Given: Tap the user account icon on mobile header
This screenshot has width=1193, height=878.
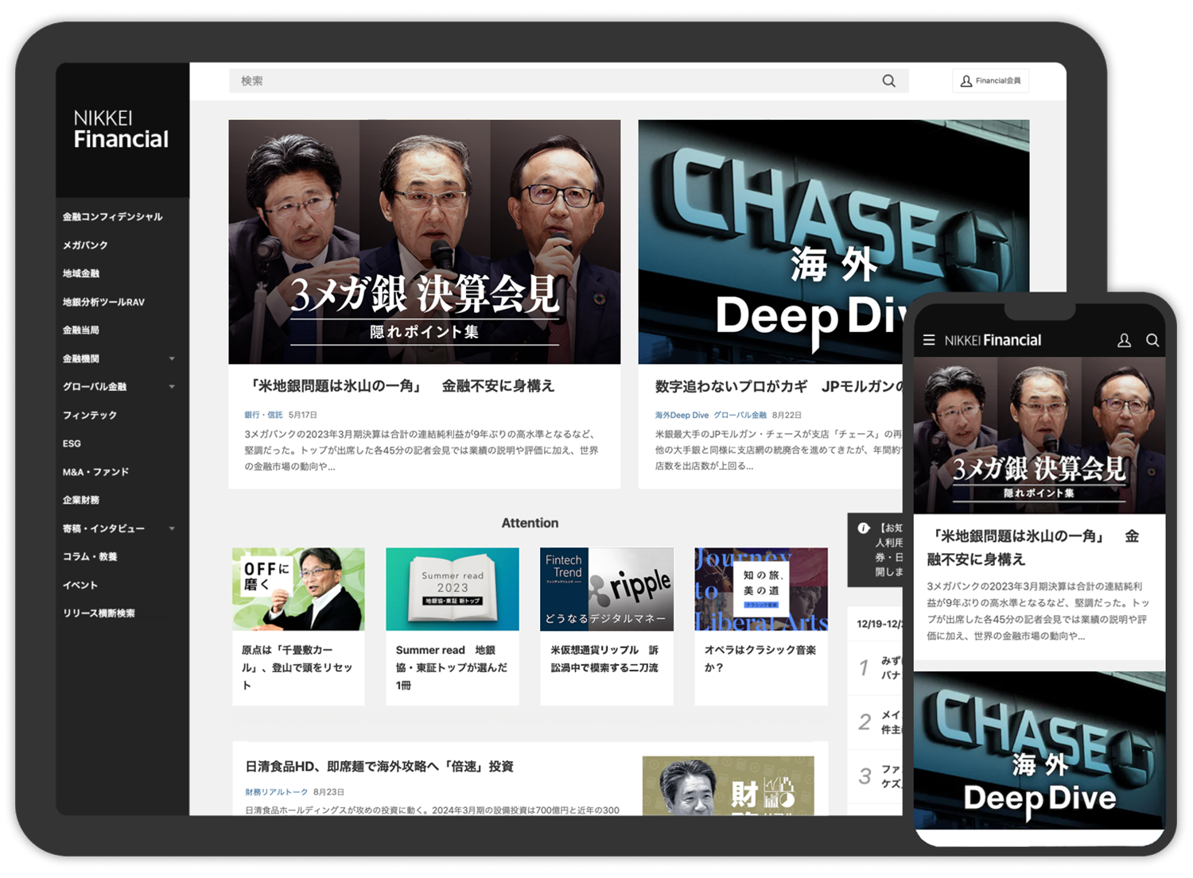Looking at the screenshot, I should [1124, 340].
